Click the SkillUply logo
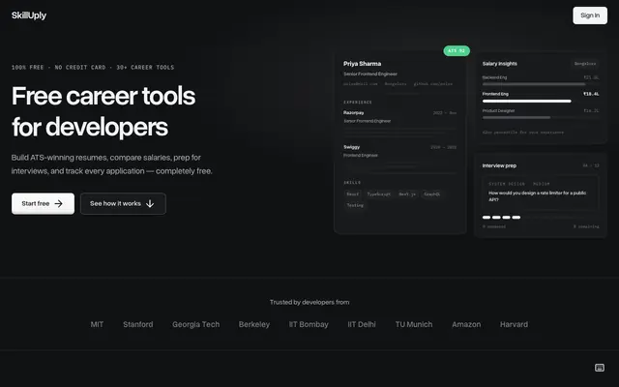Screen dimensions: 619x387 coord(29,15)
